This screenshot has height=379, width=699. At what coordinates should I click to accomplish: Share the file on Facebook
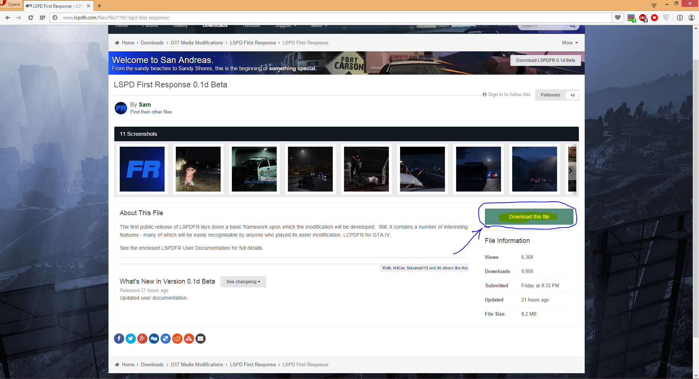click(119, 339)
